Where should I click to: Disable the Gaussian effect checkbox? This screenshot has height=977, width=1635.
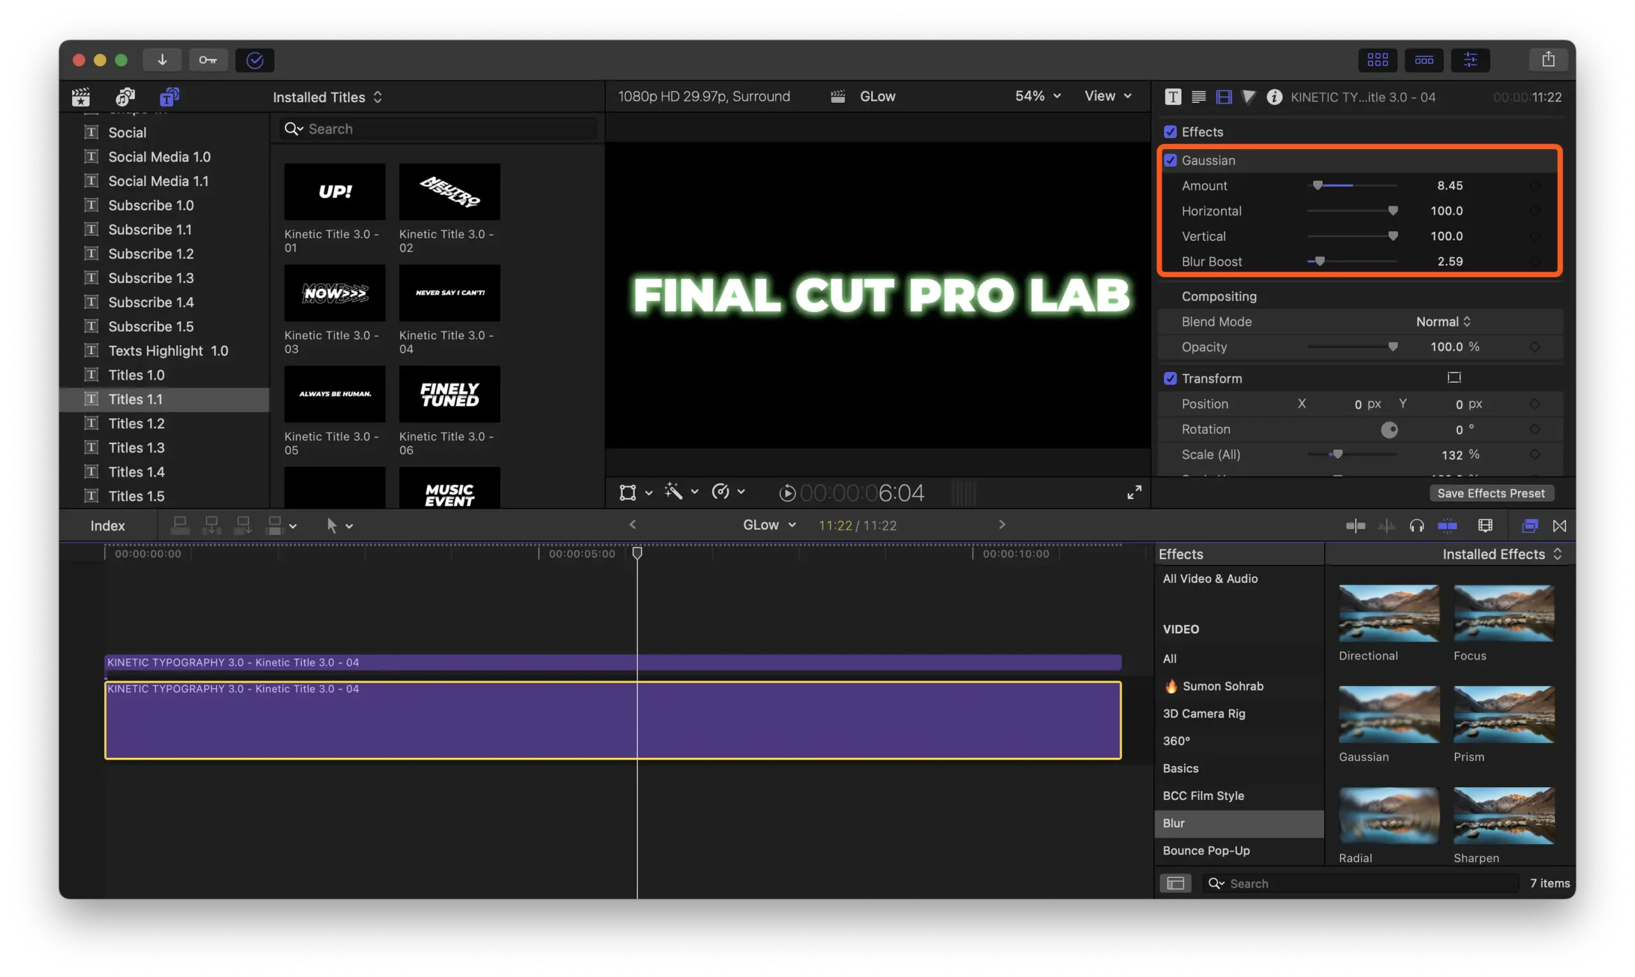(1170, 160)
